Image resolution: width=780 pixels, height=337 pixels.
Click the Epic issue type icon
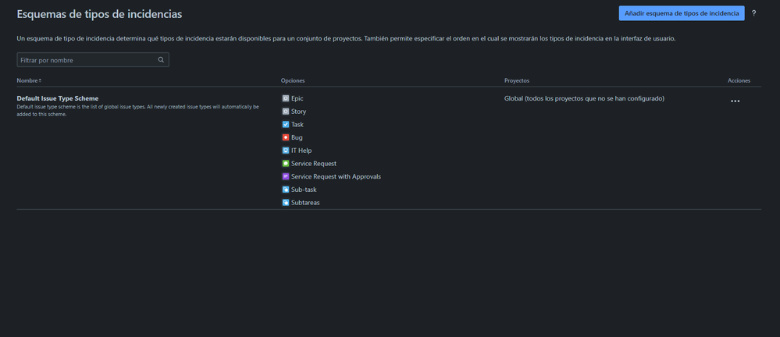tap(286, 98)
